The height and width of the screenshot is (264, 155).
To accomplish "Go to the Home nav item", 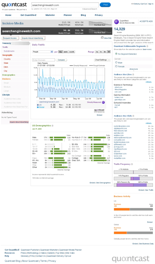I will pyautogui.click(x=8, y=15).
